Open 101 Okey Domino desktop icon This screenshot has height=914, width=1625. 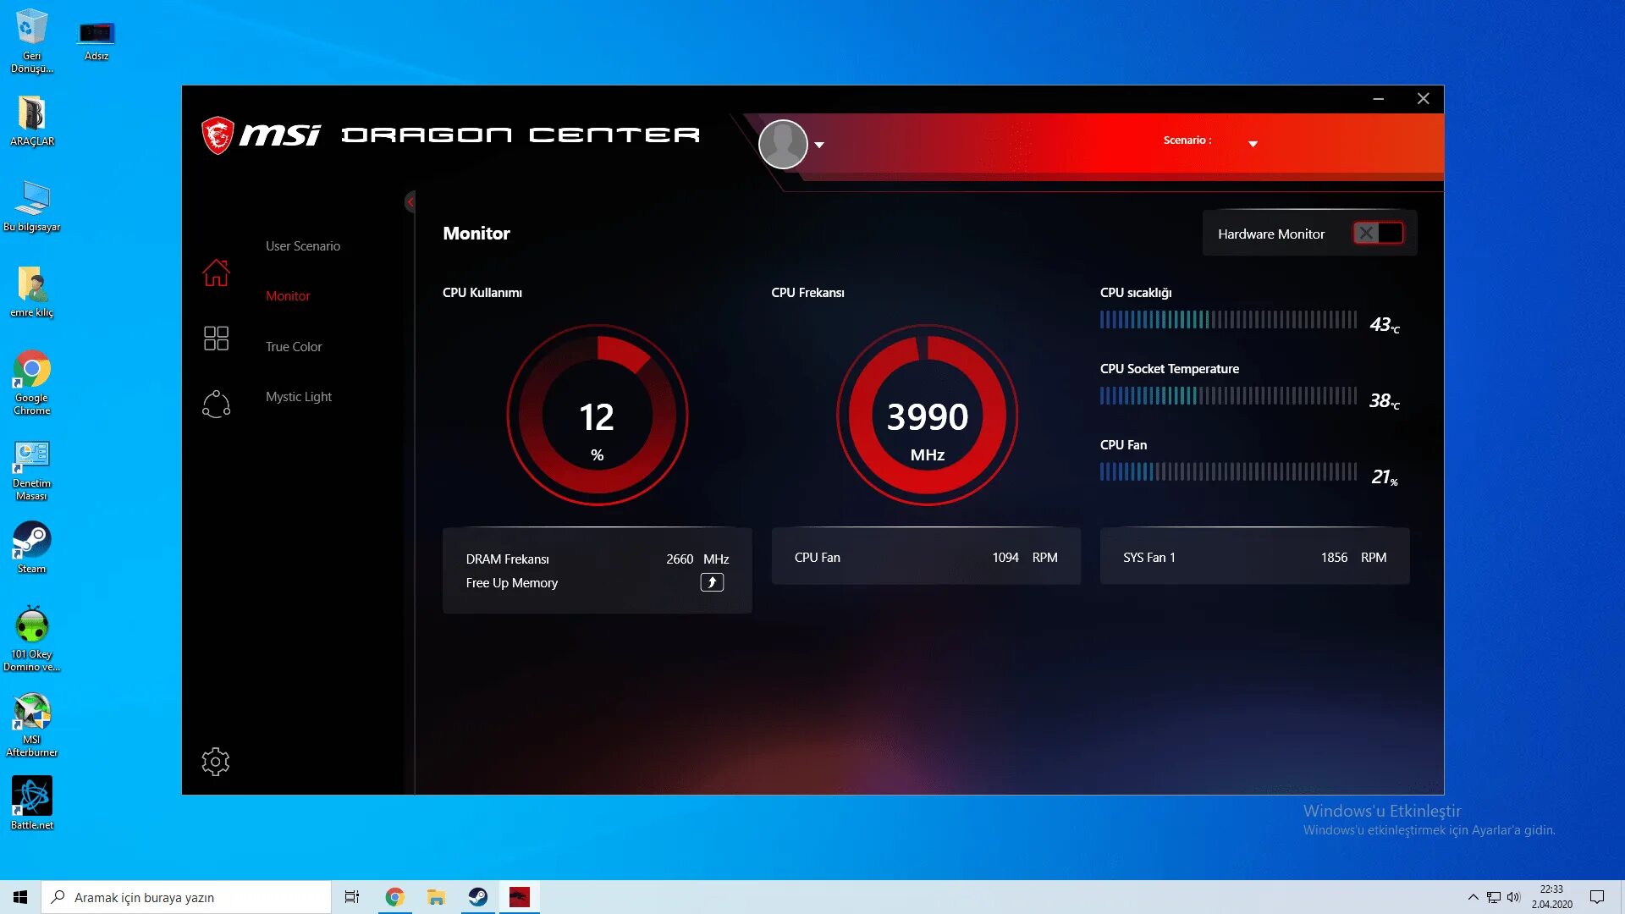[31, 639]
